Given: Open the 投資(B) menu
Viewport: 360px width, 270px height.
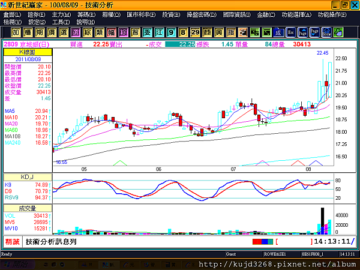Looking at the screenshot, I should point(171,15).
